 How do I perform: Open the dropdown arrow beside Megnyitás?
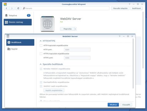[75, 29]
